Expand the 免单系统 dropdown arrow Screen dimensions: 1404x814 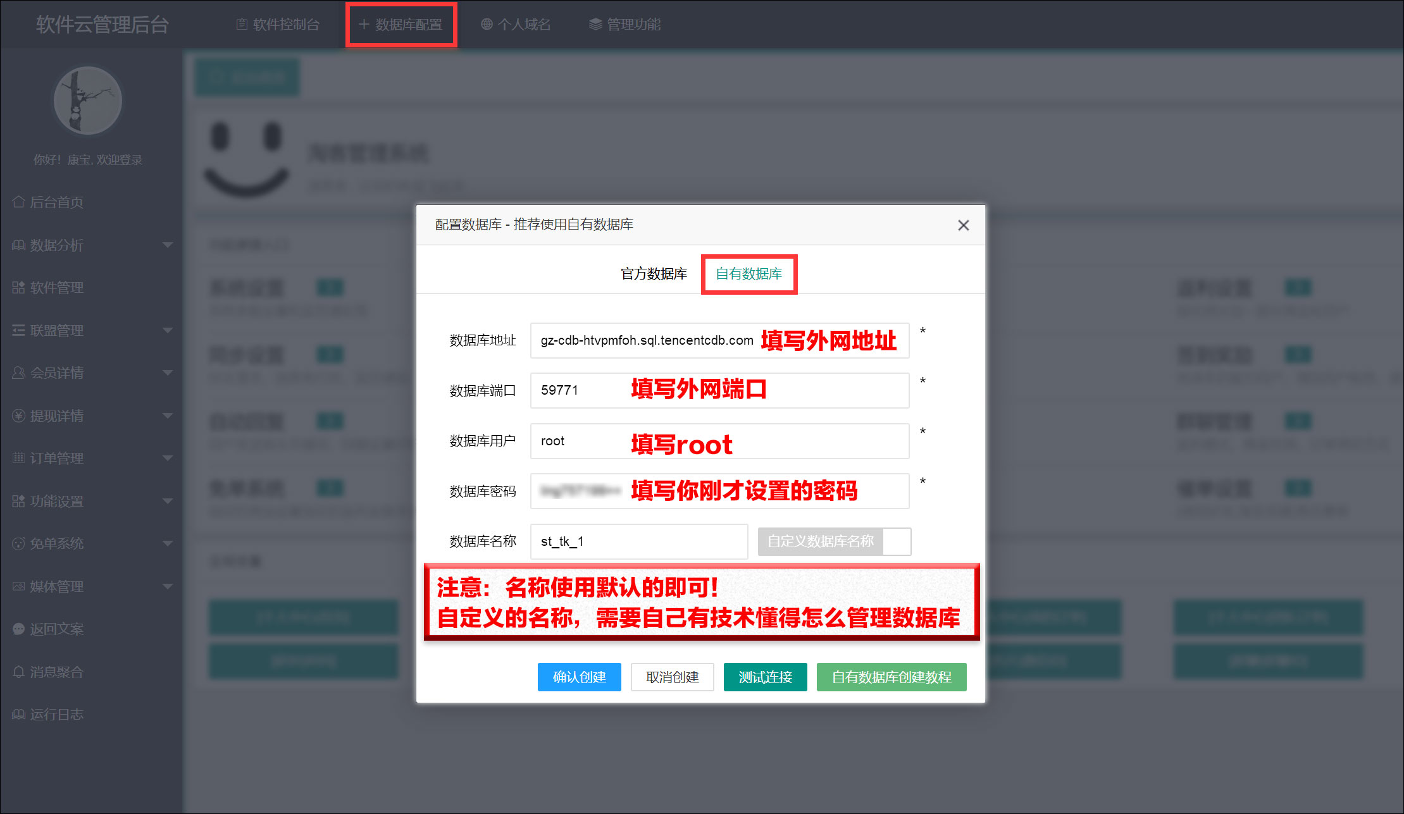[x=168, y=544]
